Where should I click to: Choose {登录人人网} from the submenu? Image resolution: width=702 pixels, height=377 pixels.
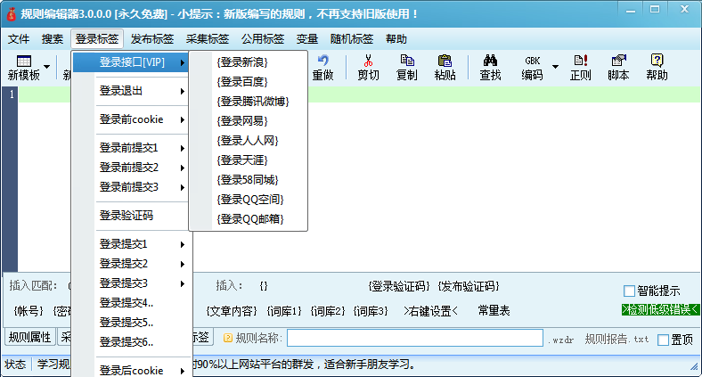pyautogui.click(x=249, y=141)
